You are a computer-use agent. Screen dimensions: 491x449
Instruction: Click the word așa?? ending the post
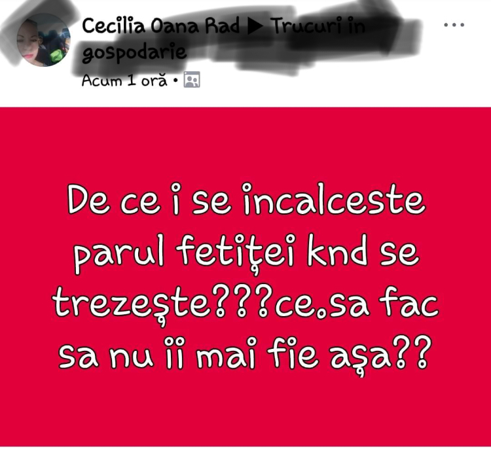point(382,355)
